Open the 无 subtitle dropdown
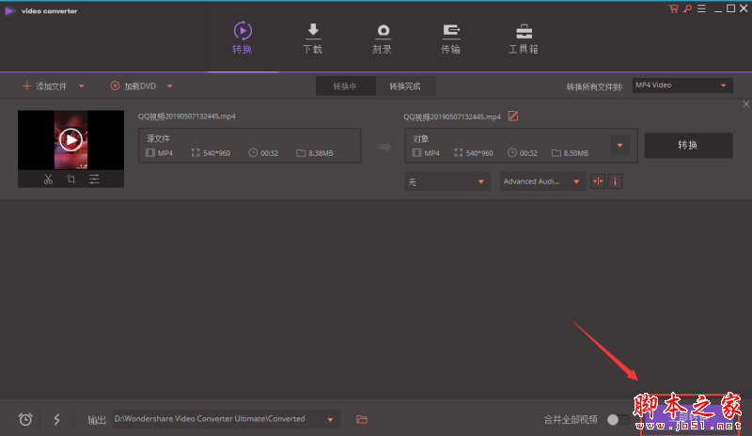Image resolution: width=752 pixels, height=436 pixels. (447, 181)
